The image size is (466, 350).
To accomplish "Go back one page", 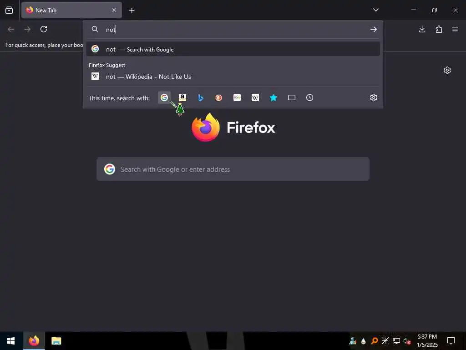I will pyautogui.click(x=11, y=29).
